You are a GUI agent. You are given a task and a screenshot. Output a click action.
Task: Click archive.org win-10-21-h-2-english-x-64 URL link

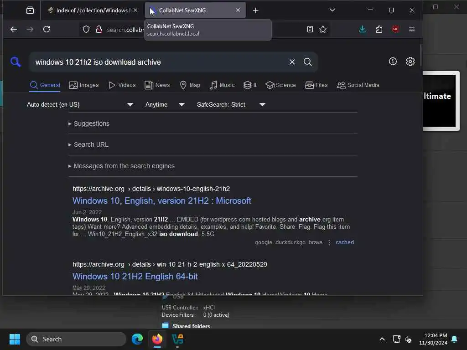(170, 264)
